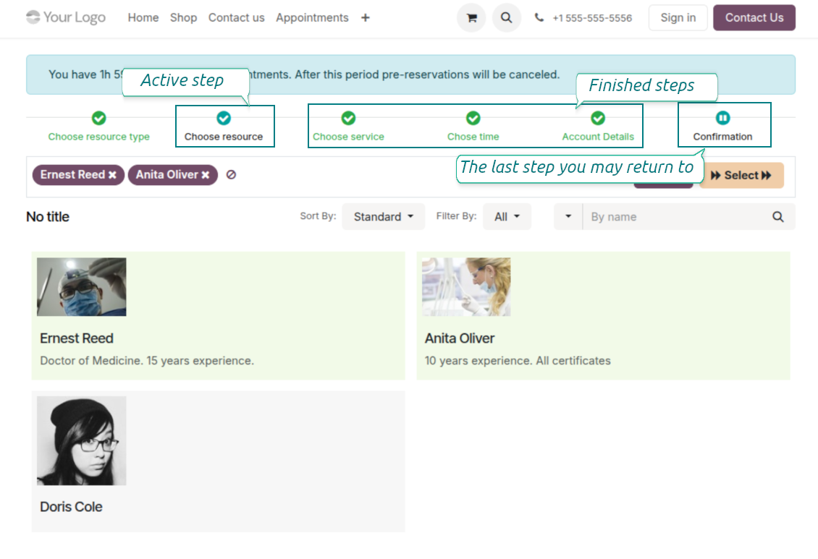Clear all selections with the ban icon
818x559 pixels.
[x=231, y=175]
